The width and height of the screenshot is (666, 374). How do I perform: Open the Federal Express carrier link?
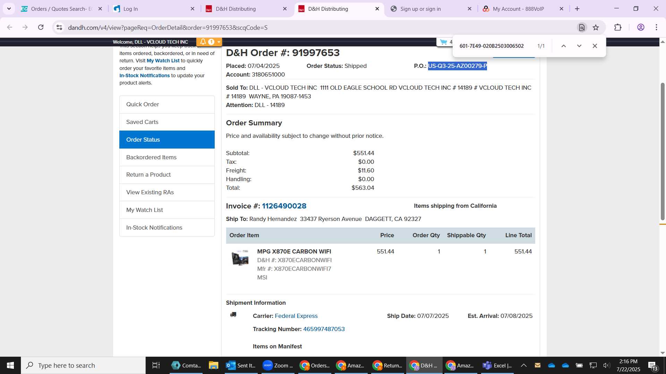tap(296, 316)
